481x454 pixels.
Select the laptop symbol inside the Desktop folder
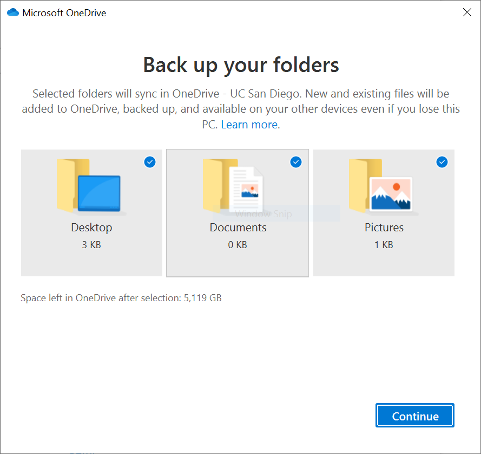[x=101, y=194]
